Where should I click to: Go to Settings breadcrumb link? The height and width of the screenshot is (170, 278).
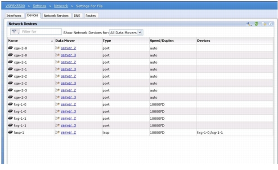(x=40, y=6)
